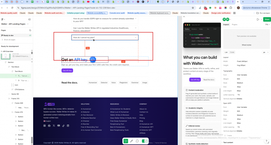Viewport: 271px width, 145px height.
Task: Select the Vector 68 layer
Action: tap(15, 94)
